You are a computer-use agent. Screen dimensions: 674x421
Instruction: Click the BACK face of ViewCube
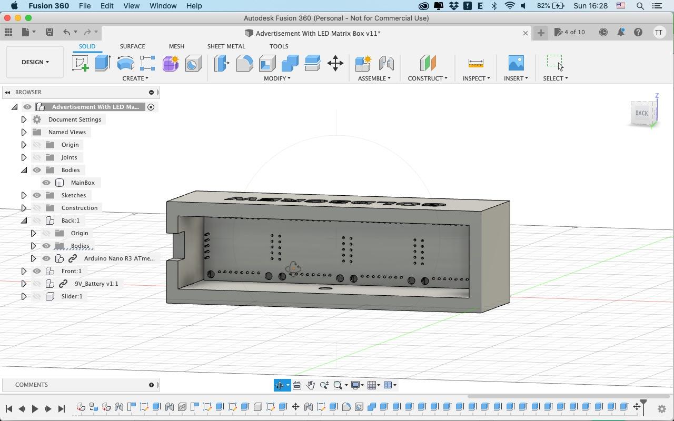pyautogui.click(x=641, y=113)
